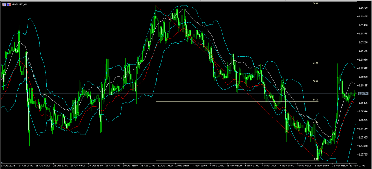Click the 23 Oct 2019 date label
This screenshot has width=372, height=169.
pos(8,165)
